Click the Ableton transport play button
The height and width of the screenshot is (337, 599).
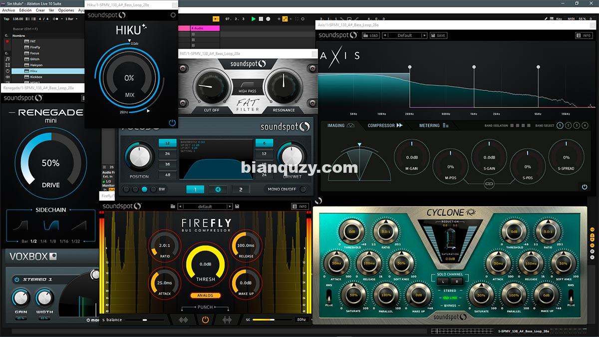coord(254,19)
